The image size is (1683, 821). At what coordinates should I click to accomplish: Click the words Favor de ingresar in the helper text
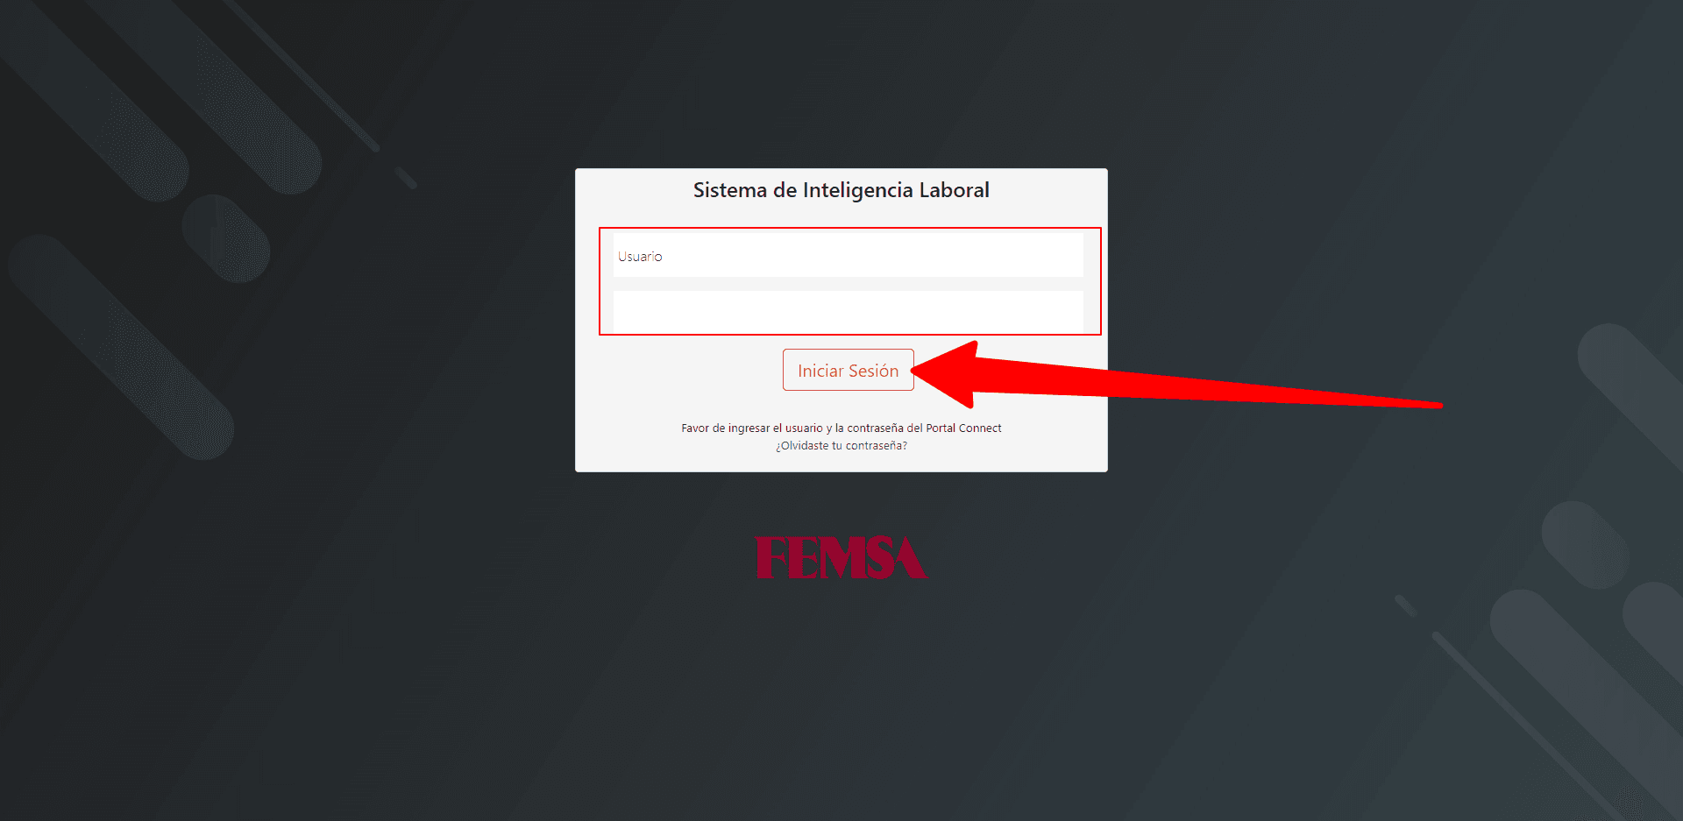pyautogui.click(x=725, y=428)
